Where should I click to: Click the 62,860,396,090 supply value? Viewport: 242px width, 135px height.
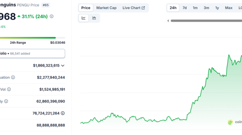pos(51,101)
